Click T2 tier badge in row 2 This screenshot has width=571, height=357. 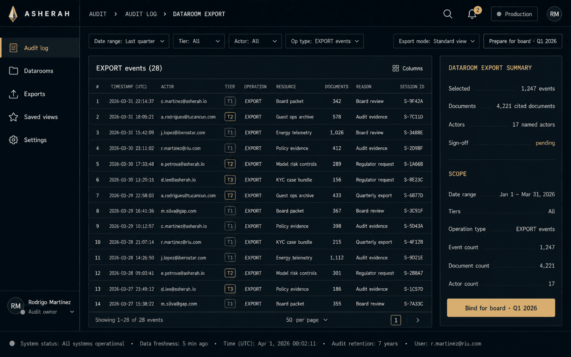(x=230, y=117)
